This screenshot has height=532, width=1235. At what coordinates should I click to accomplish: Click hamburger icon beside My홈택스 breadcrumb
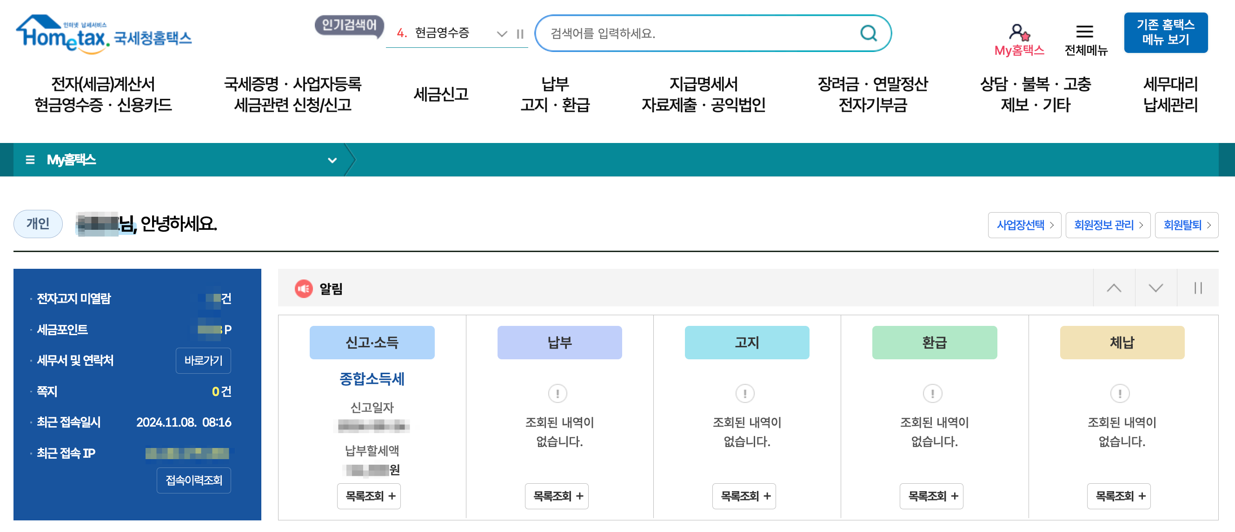tap(30, 159)
